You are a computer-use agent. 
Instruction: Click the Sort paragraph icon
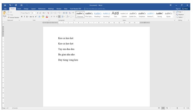point(69,13)
